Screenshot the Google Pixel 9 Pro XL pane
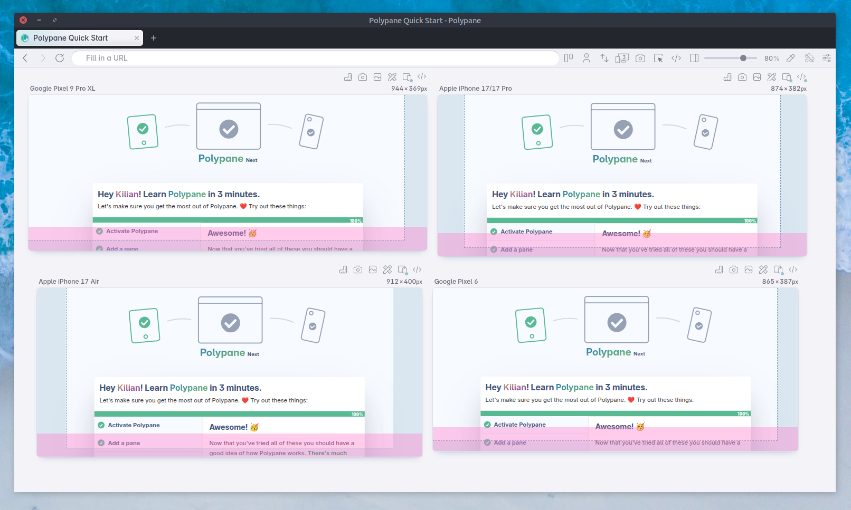Viewport: 851px width, 510px height. pos(363,77)
